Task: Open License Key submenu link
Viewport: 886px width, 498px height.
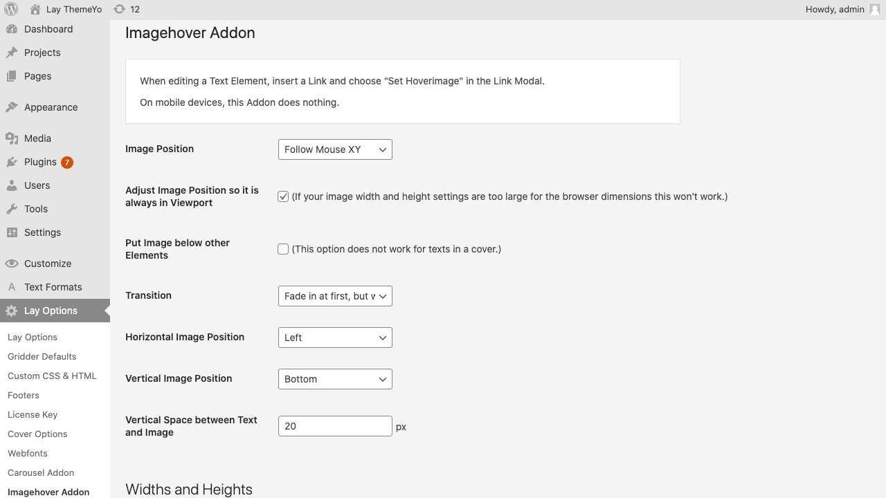Action: 33,414
